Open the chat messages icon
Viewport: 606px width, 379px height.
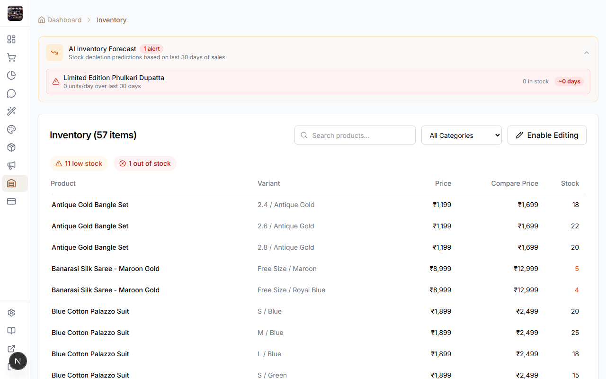(11, 93)
